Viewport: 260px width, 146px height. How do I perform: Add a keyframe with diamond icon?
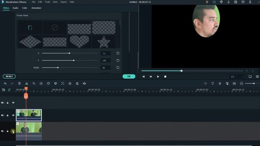pos(70,84)
